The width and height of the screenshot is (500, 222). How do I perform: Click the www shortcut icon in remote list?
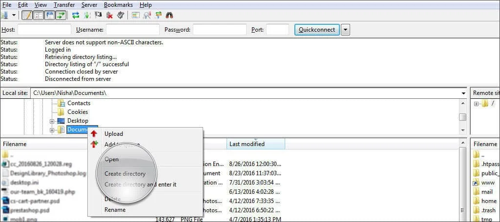click(476, 183)
